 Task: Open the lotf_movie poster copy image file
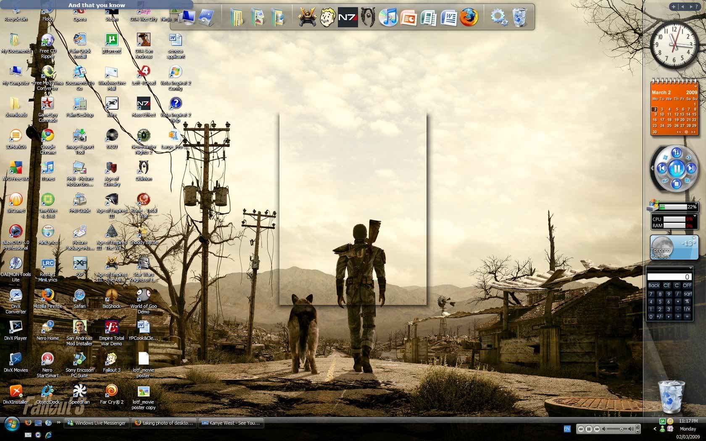[x=144, y=397]
